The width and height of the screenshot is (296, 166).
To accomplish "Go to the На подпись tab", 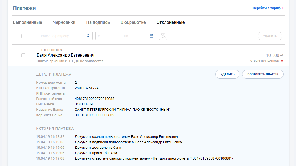I will (x=98, y=22).
